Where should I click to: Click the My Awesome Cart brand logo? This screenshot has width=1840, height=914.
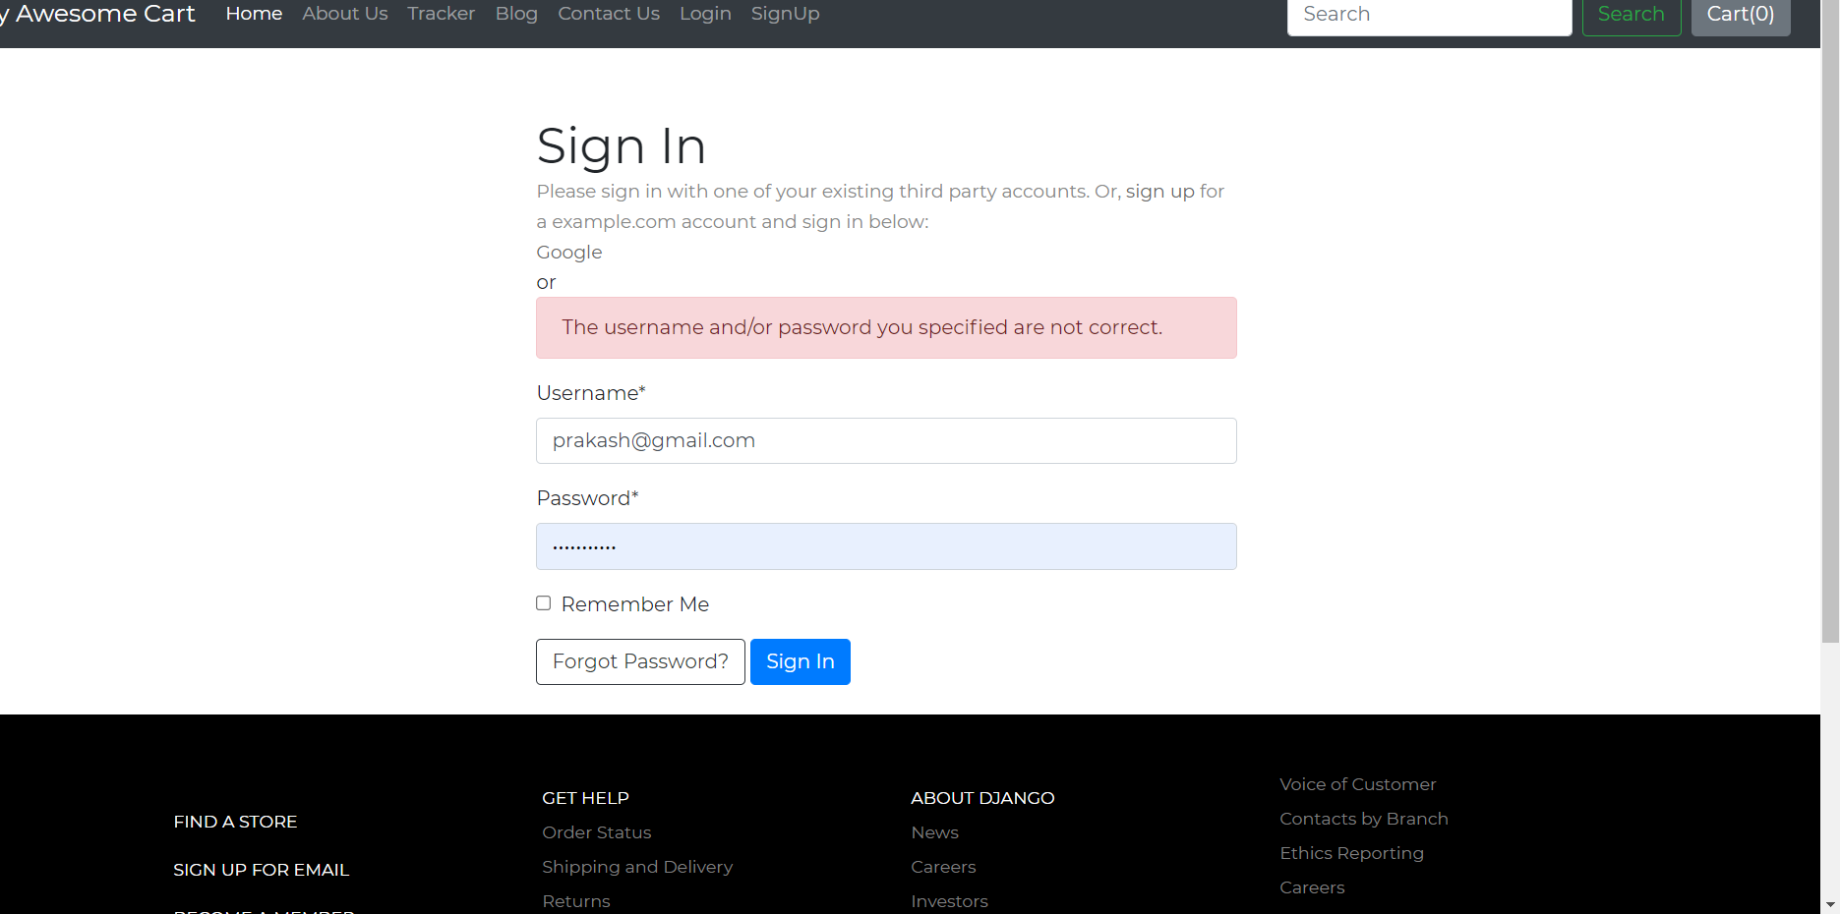(x=93, y=14)
